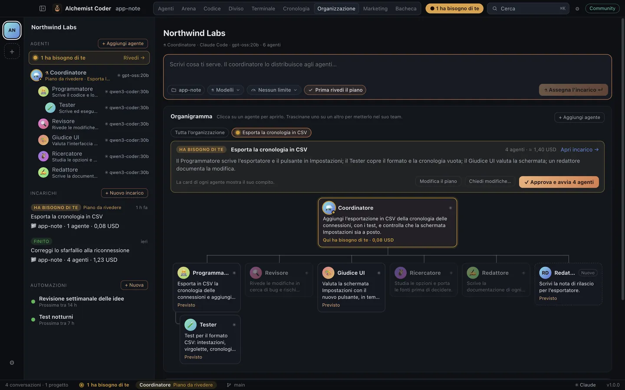Viewport: 625px width, 390px height.
Task: Open settings gear next to search
Action: point(577,9)
